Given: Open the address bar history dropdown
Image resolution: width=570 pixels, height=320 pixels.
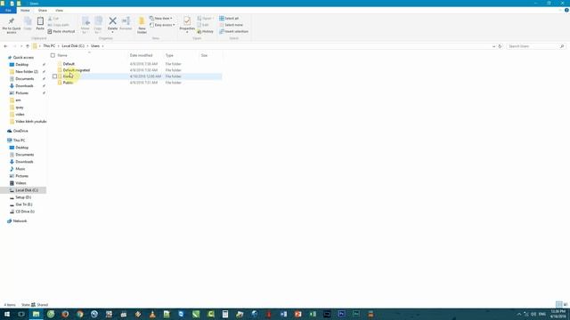Looking at the screenshot, I should coord(493,46).
